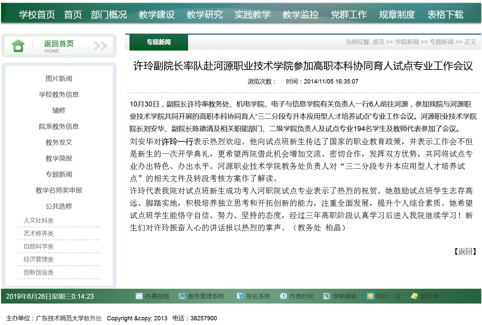The height and width of the screenshot is (325, 482).
Task: Click the 学期课表 icon
Action: pyautogui.click(x=327, y=296)
